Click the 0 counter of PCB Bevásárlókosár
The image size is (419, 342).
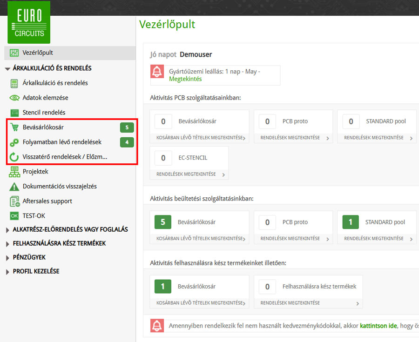163,121
